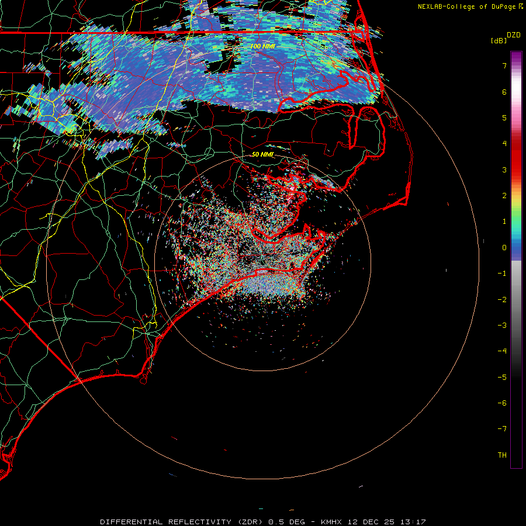Screen dimensions: 526x526
Task: Click the TH threshold label on the scale
Action: pyautogui.click(x=502, y=455)
